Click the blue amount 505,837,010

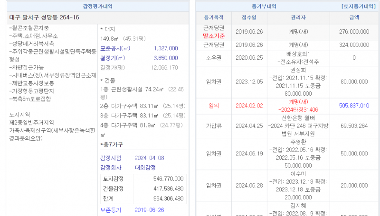point(354,106)
